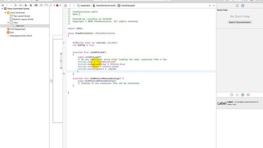Go to next issue arrow beside error icon
Viewport: 263px width, 148px height.
coord(60,5)
